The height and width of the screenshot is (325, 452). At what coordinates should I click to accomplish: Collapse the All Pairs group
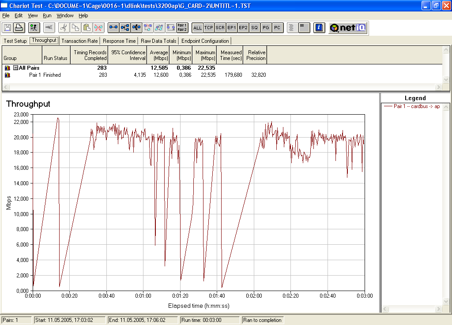click(16, 68)
